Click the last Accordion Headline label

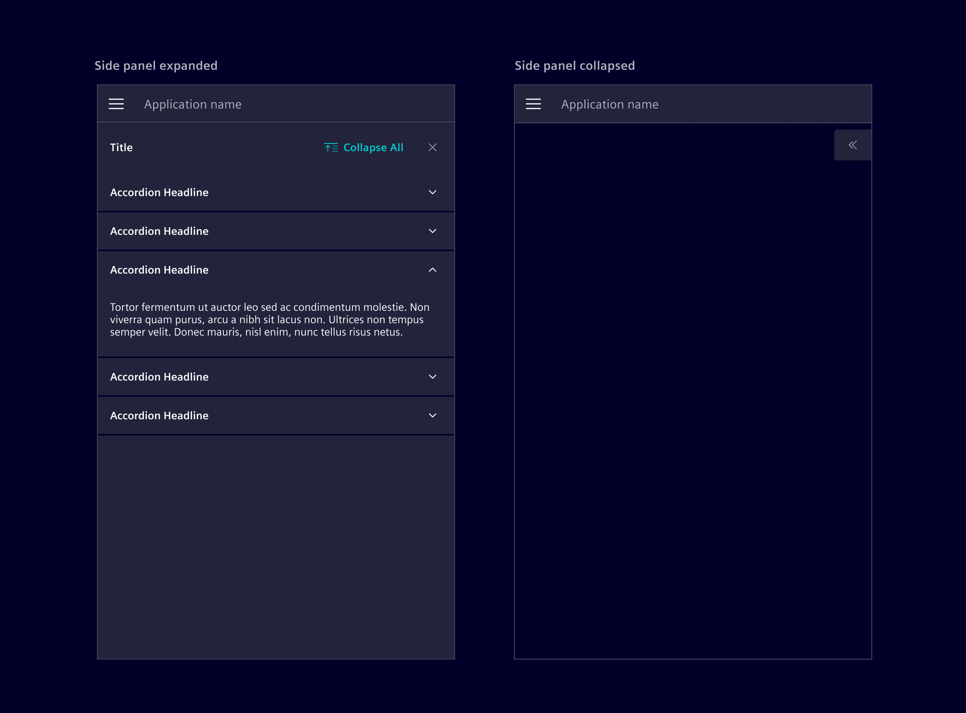(159, 416)
